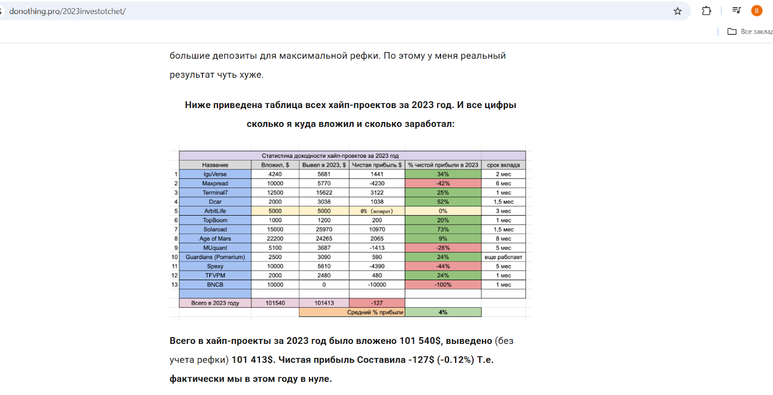
Task: Select the Solaroad withdrawn value 25970
Action: pyautogui.click(x=324, y=229)
